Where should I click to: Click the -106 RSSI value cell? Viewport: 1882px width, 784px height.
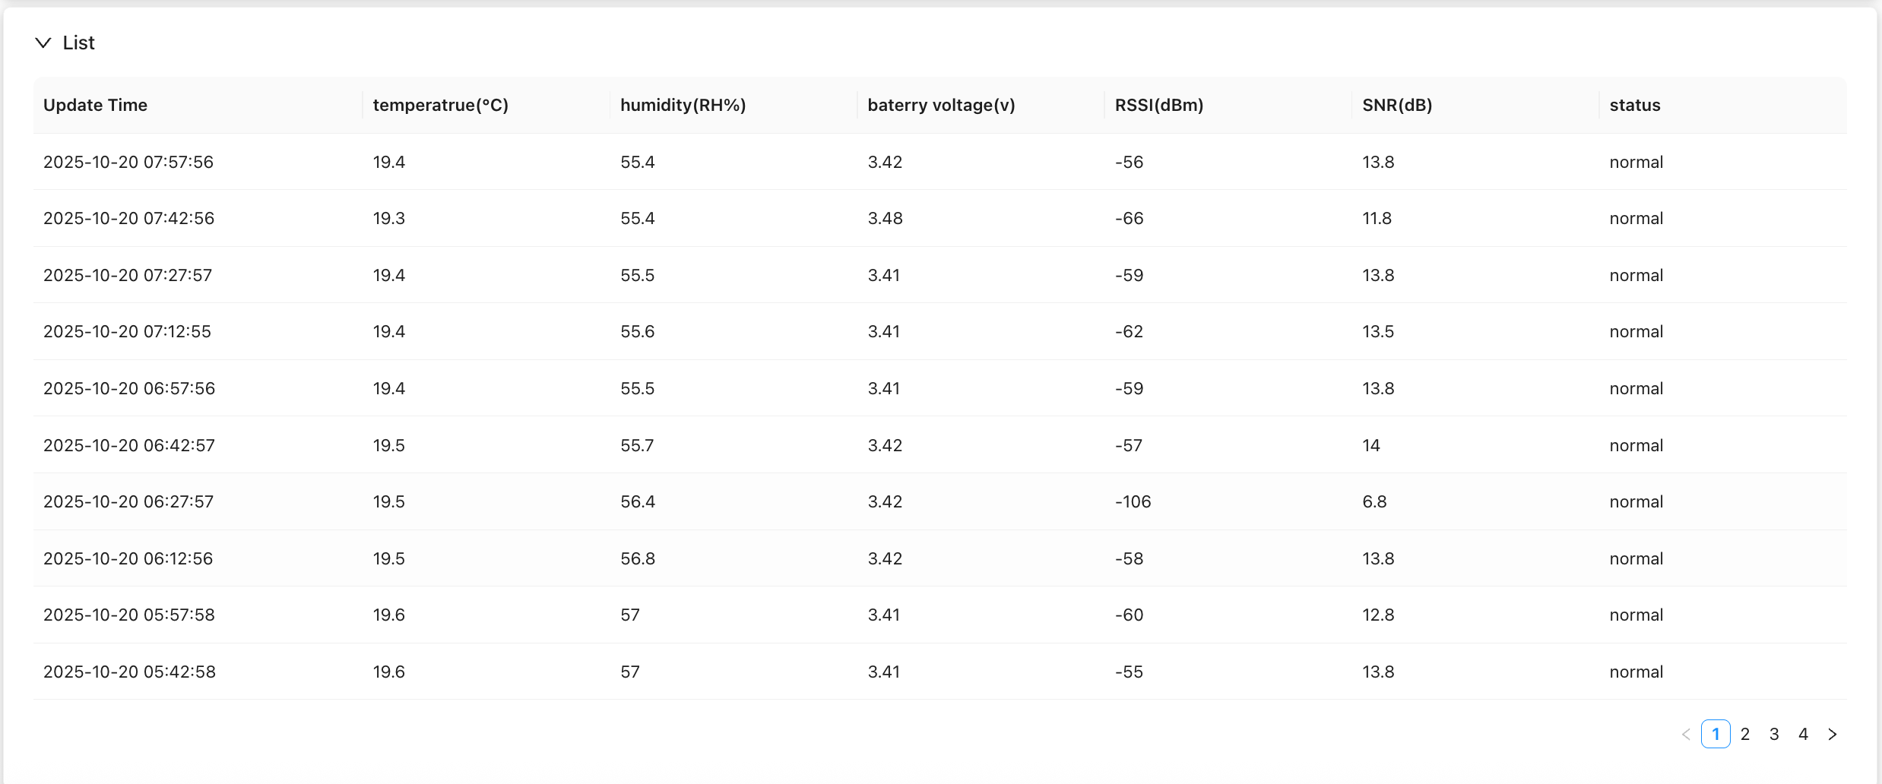point(1133,502)
